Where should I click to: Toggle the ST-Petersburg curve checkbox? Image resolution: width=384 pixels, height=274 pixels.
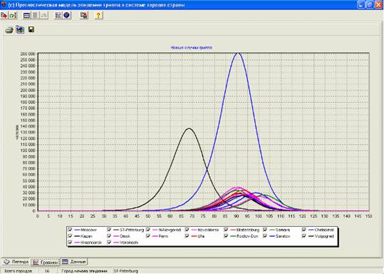[109, 230]
